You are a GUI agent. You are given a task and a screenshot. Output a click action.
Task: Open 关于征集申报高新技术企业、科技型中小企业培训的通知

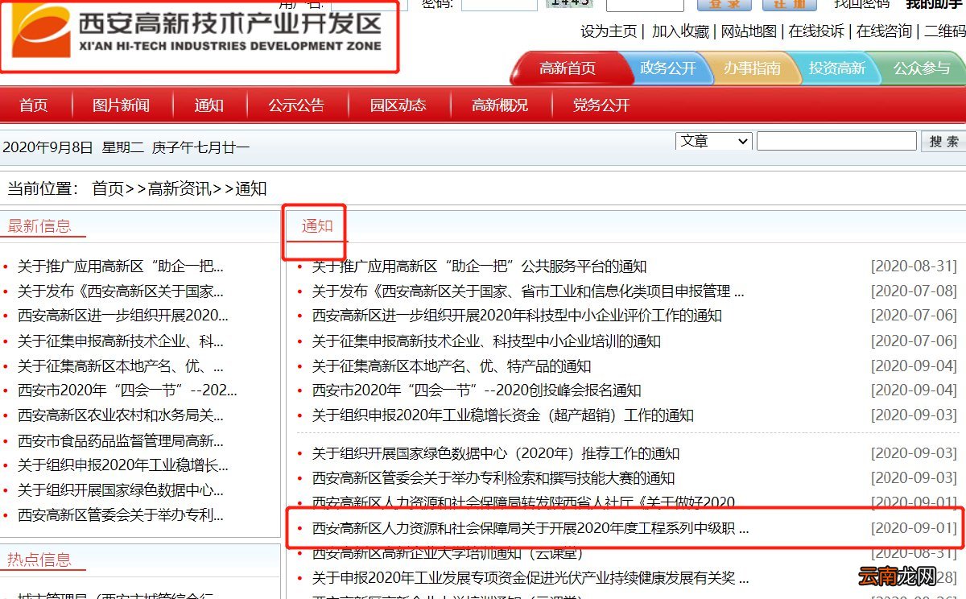[486, 341]
